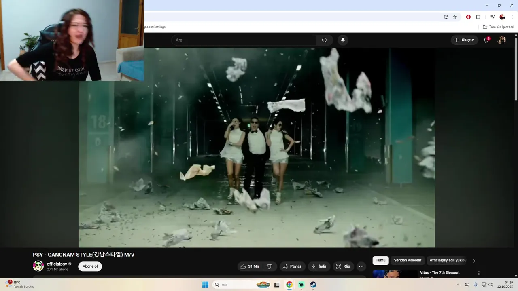Click the video title PSY - GANGNAM STYLE
This screenshot has height=291, width=518.
83,255
